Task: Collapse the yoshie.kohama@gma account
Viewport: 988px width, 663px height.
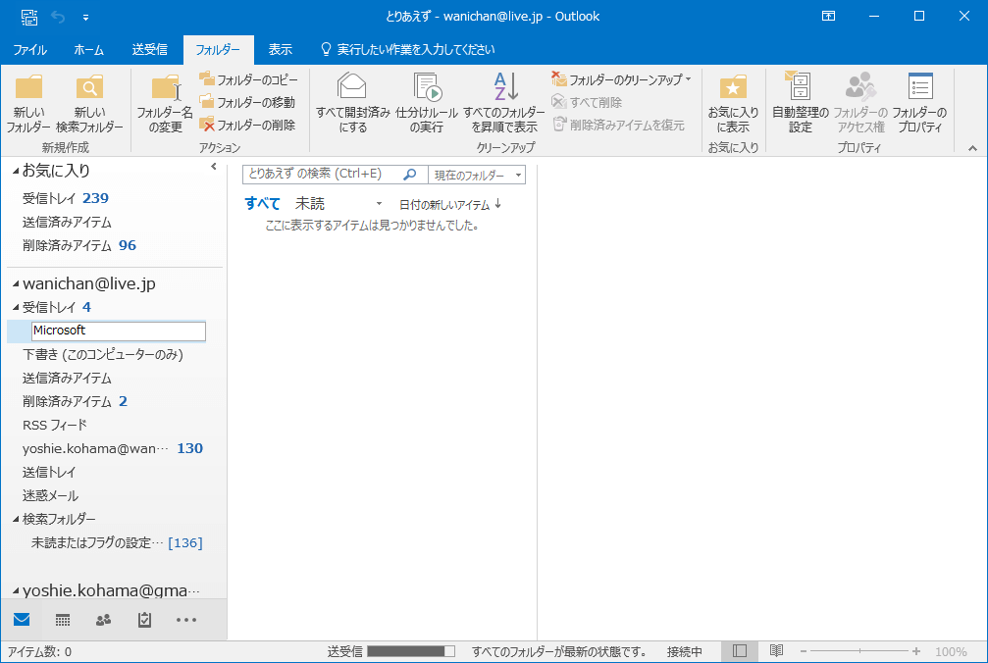Action: (x=16, y=591)
